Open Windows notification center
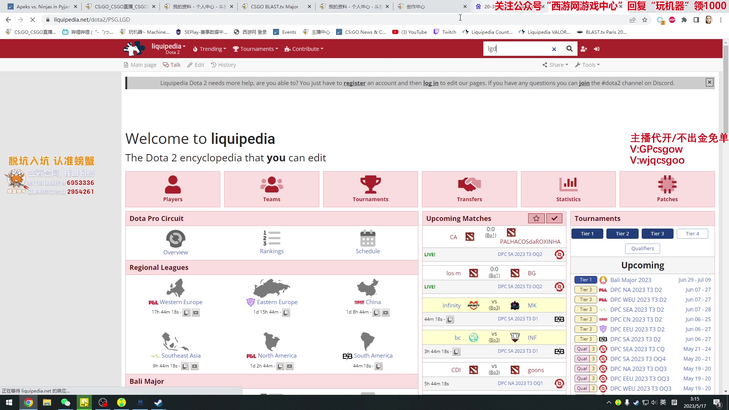The width and height of the screenshot is (729, 410). click(x=718, y=403)
